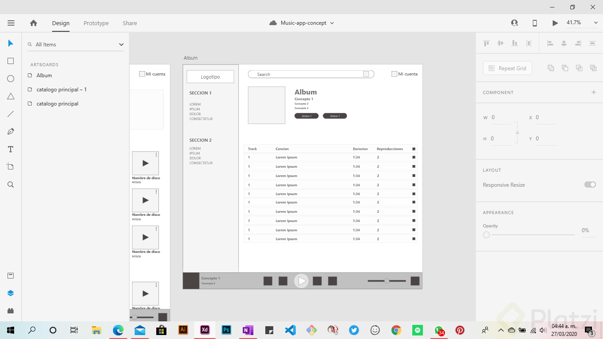
Task: Click the H height field
Action: [501, 139]
